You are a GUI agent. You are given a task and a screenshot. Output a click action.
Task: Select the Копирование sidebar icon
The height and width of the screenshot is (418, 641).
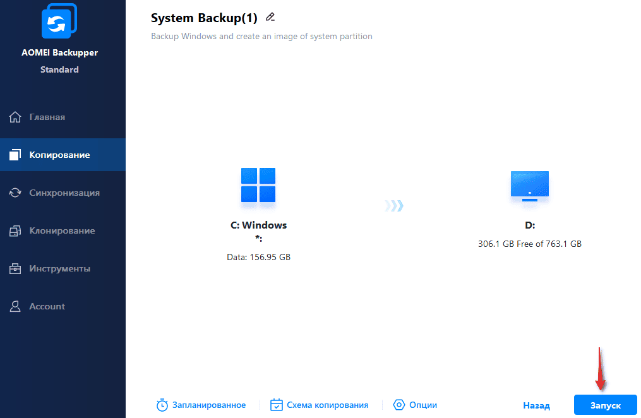pos(15,155)
